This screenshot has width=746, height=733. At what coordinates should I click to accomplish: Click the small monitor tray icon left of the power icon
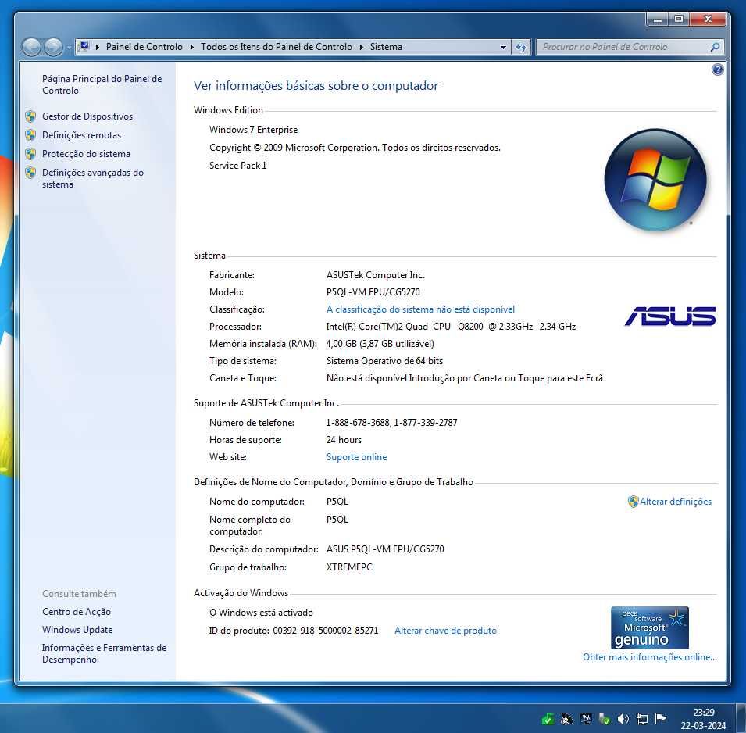click(x=586, y=719)
